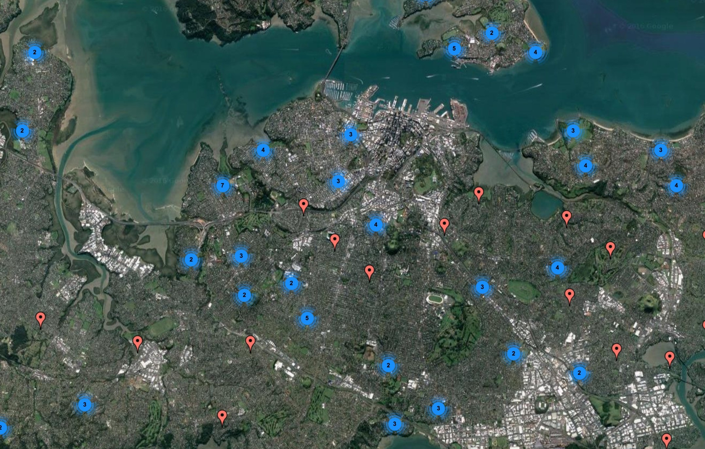Click the blue cluster marker labeled 7
The width and height of the screenshot is (705, 449).
(x=222, y=186)
